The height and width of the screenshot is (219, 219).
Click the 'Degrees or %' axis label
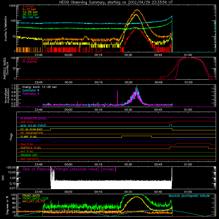coord(7,205)
